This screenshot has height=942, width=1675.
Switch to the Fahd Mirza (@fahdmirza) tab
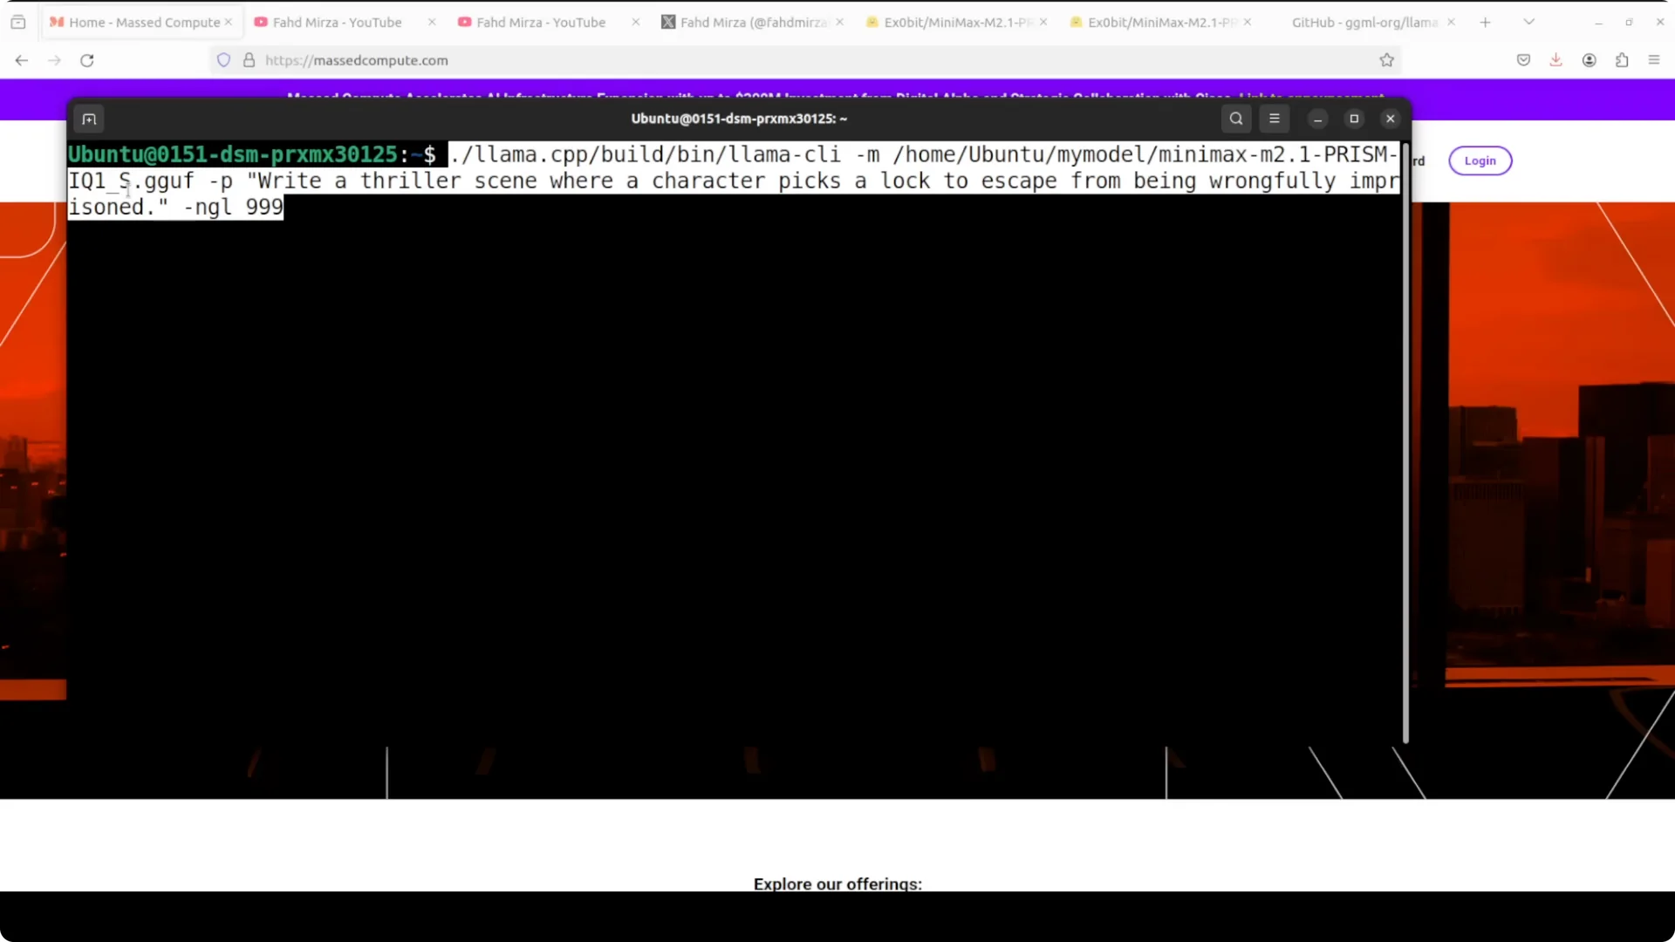(752, 22)
